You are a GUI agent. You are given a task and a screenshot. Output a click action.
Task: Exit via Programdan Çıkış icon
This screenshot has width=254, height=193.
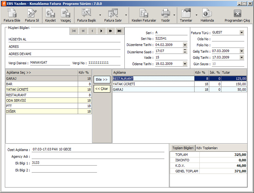pyautogui.click(x=237, y=15)
